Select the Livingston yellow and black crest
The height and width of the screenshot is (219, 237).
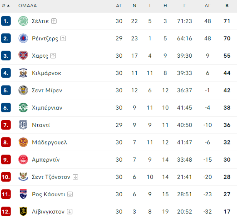23,211
